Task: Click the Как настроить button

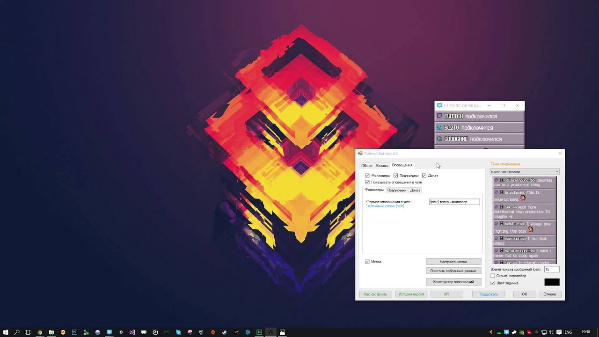Action: [x=375, y=294]
